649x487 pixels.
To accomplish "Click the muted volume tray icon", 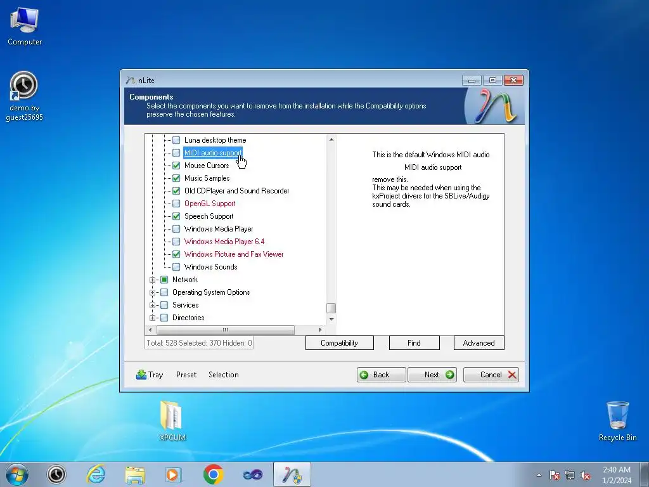I will point(585,475).
